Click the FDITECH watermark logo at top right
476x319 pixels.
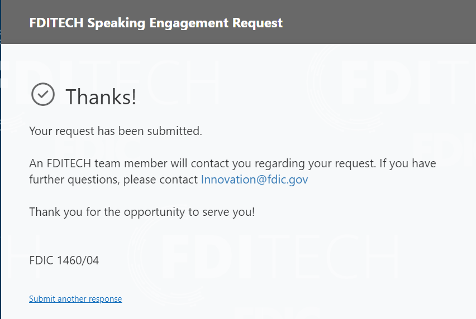coord(408,81)
